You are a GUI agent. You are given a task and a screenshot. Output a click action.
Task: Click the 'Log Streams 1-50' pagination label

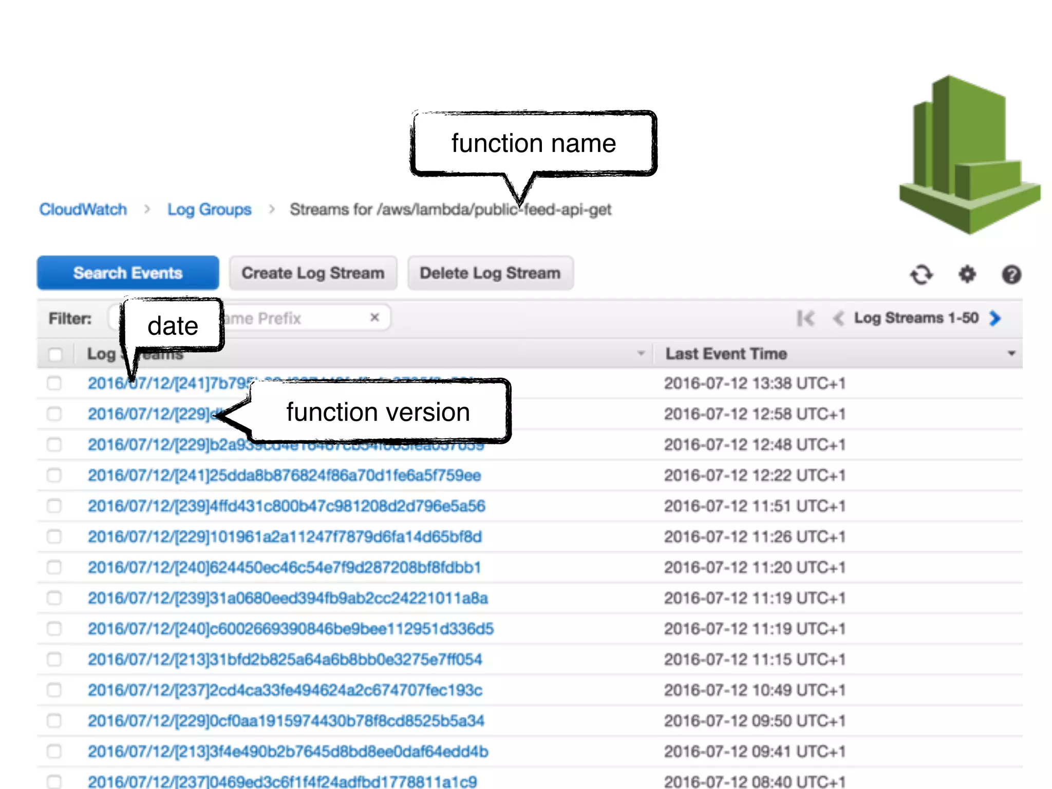point(916,318)
